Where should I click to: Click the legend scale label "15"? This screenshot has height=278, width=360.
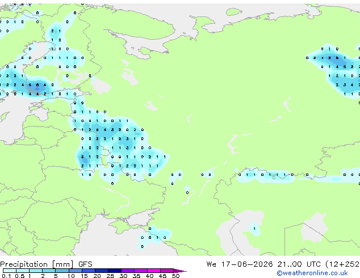point(84,276)
